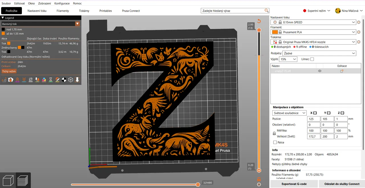Show deretractions using the down-arrows icon
This screenshot has height=188, width=365.
tap(24, 80)
